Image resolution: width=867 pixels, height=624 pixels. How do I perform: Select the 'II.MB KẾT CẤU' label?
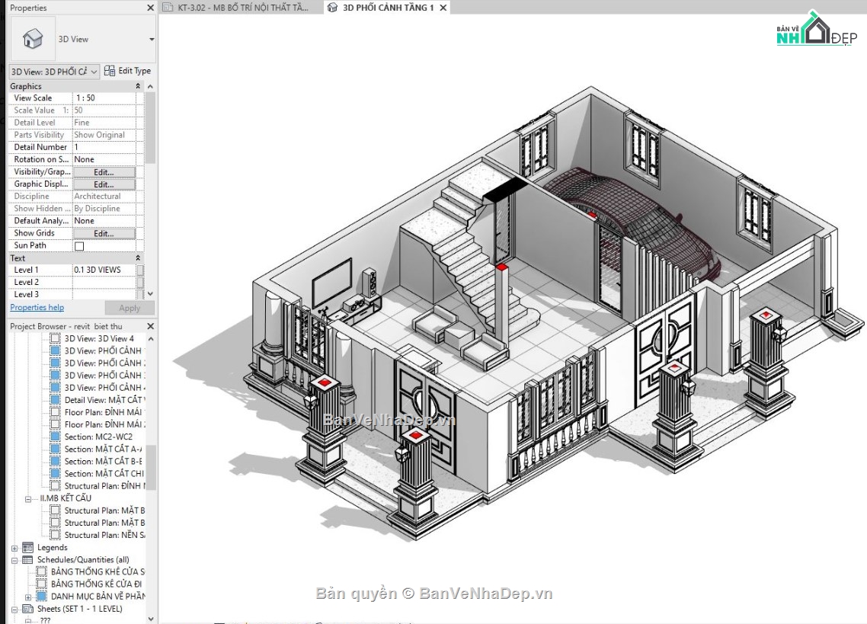click(66, 498)
